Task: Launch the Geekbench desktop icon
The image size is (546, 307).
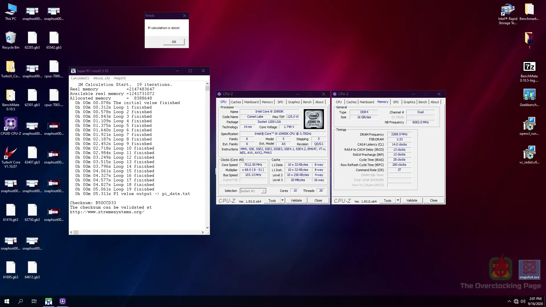Action: point(529,98)
